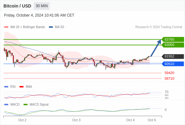The image size is (185, 125).
Task: Click the Oct 3 date axis marker
Action: [76, 120]
